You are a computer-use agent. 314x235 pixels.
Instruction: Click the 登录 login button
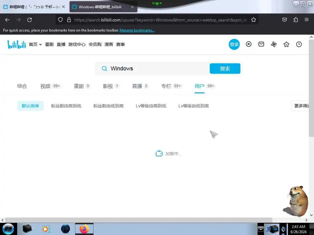tap(234, 44)
